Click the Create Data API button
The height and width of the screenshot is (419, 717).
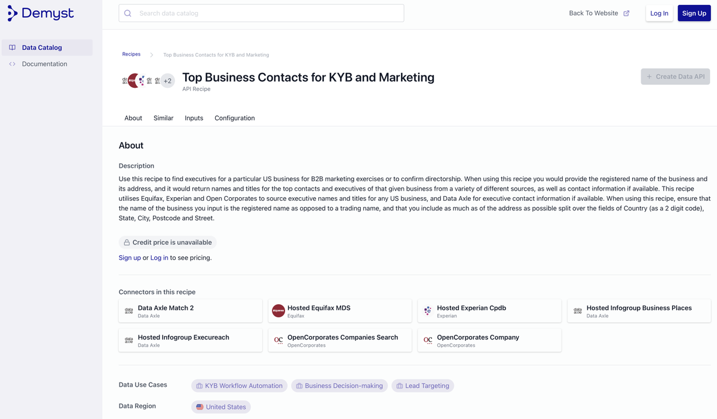click(x=675, y=77)
